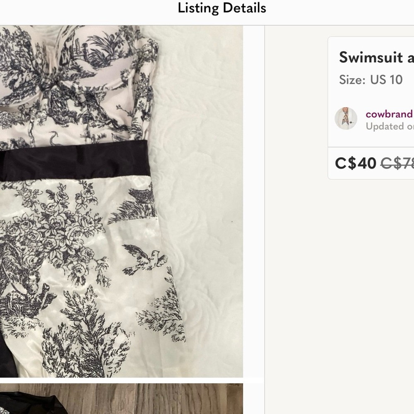Click the US 10 size value
This screenshot has height=414, width=414.
tap(386, 79)
